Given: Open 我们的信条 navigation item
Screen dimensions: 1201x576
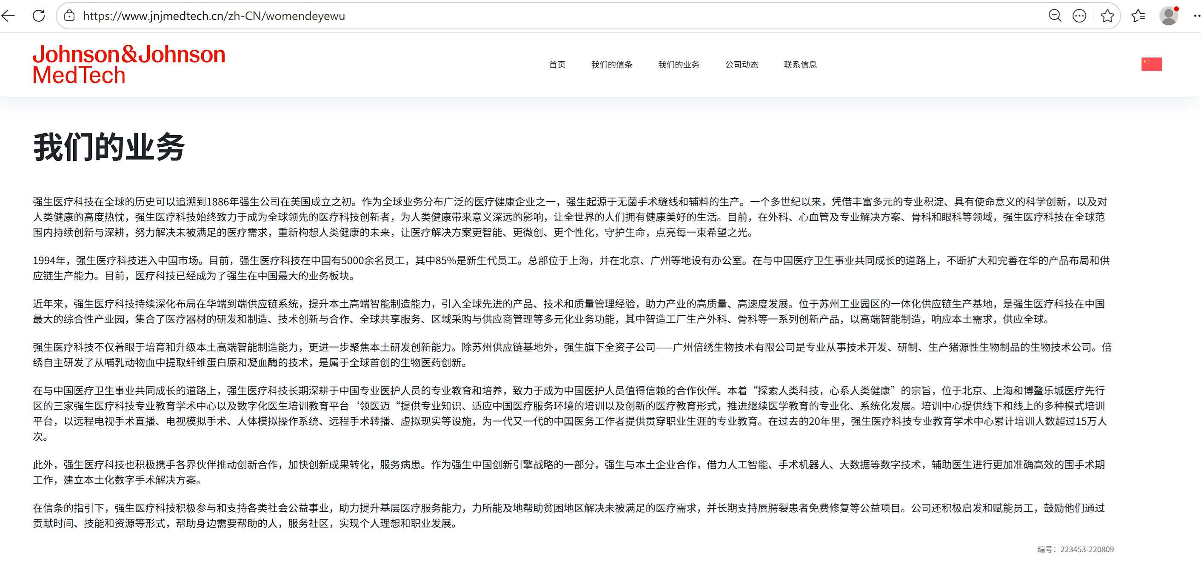Looking at the screenshot, I should point(612,65).
